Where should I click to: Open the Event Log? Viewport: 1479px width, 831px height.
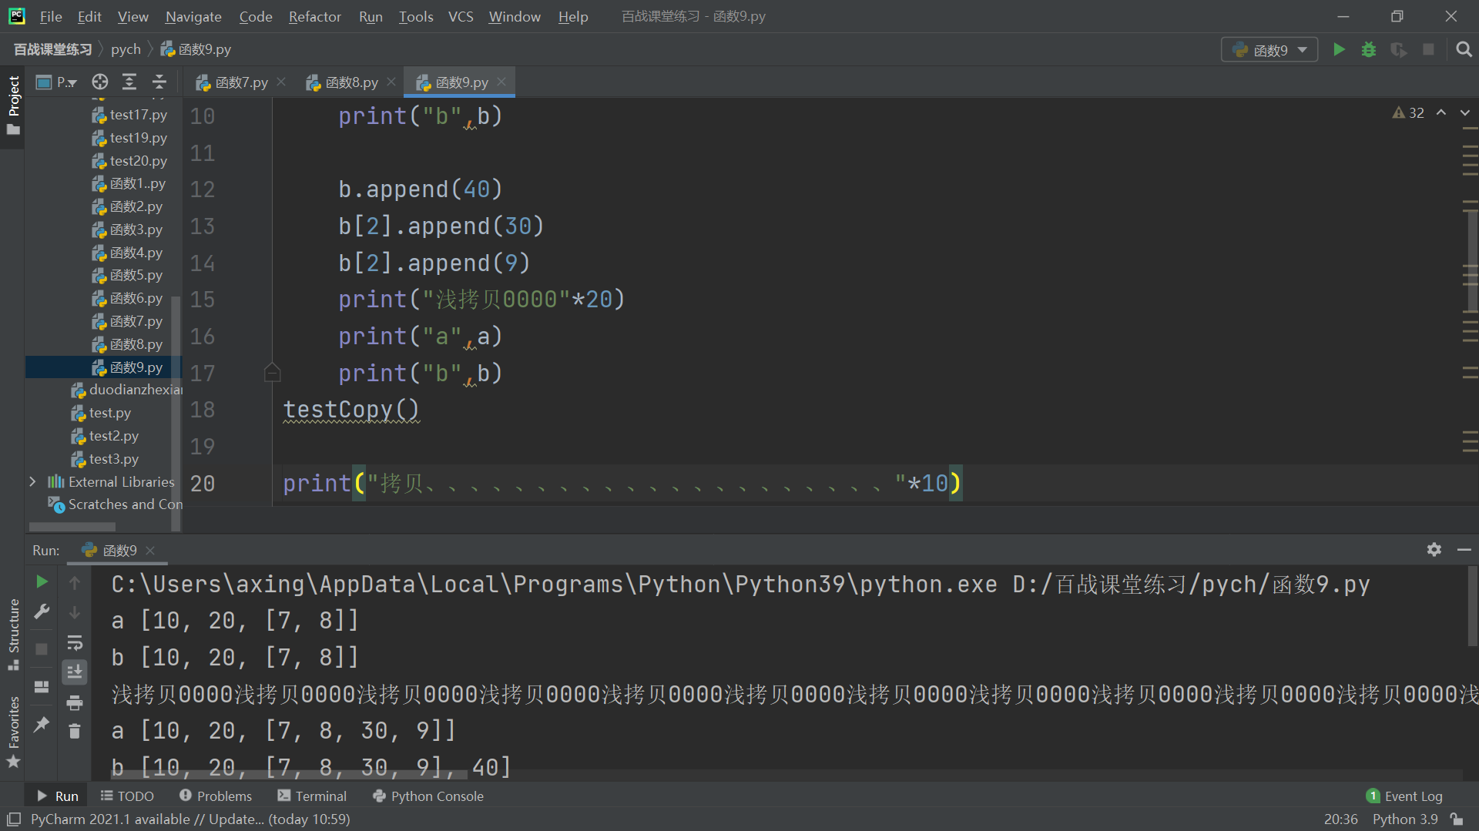point(1404,796)
